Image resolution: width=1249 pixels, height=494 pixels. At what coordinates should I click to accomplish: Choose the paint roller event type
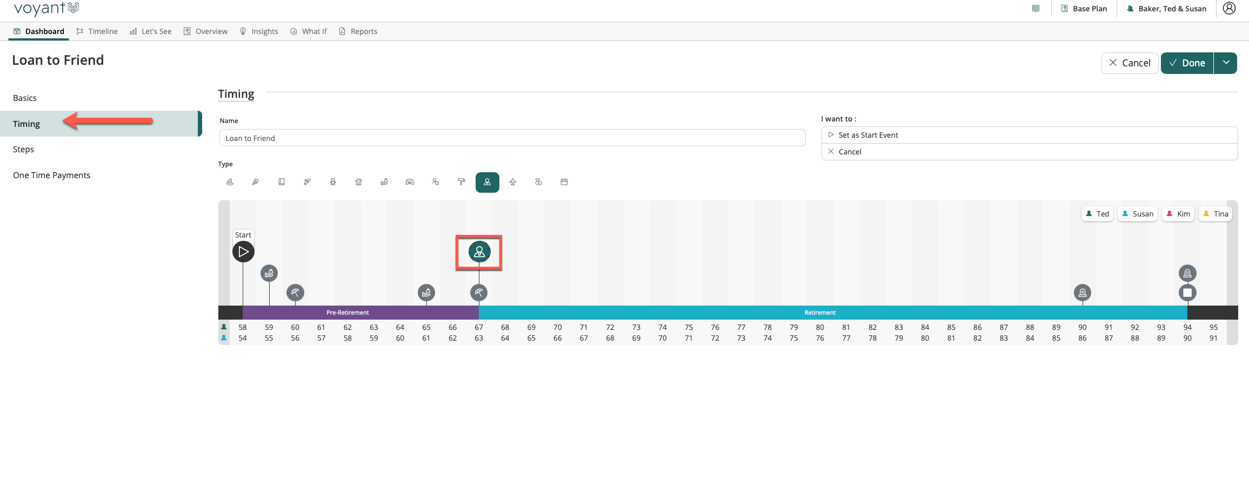point(461,182)
